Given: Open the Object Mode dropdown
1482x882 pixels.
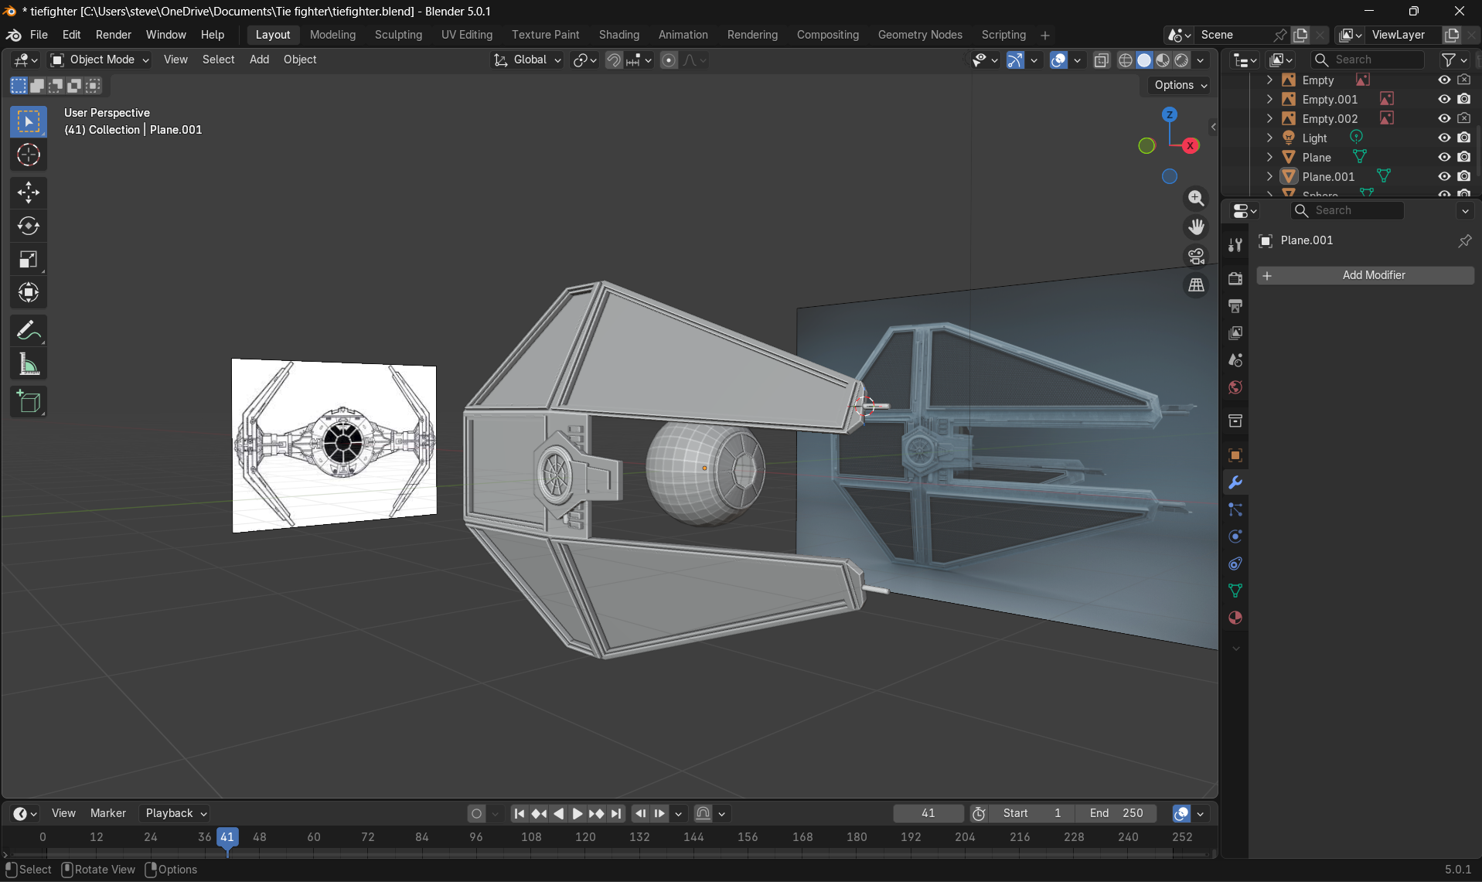Looking at the screenshot, I should coord(100,60).
